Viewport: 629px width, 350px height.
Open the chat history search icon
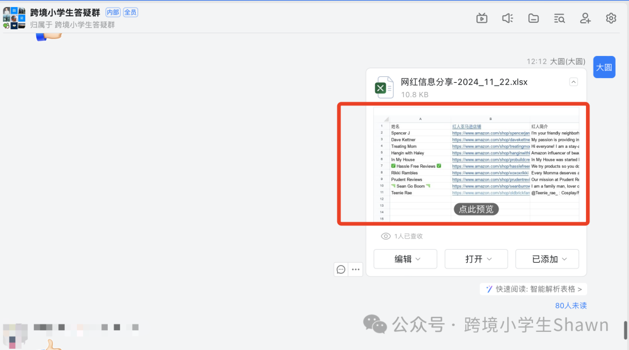click(x=559, y=18)
